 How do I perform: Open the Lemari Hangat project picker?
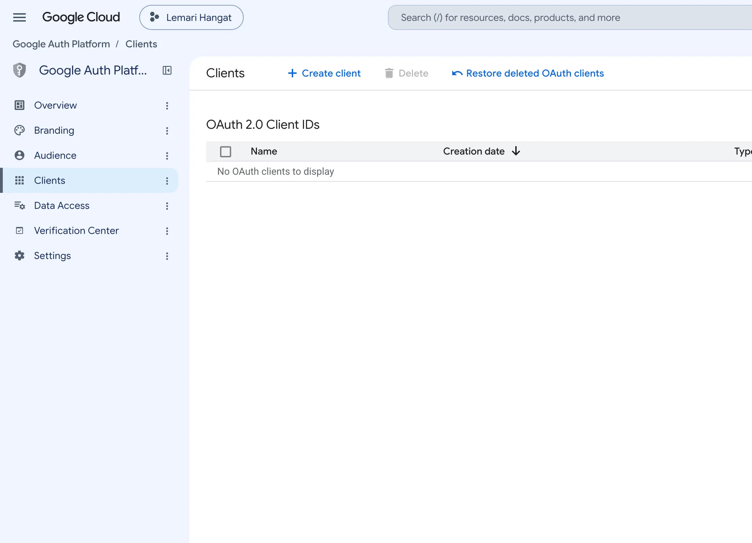point(191,17)
